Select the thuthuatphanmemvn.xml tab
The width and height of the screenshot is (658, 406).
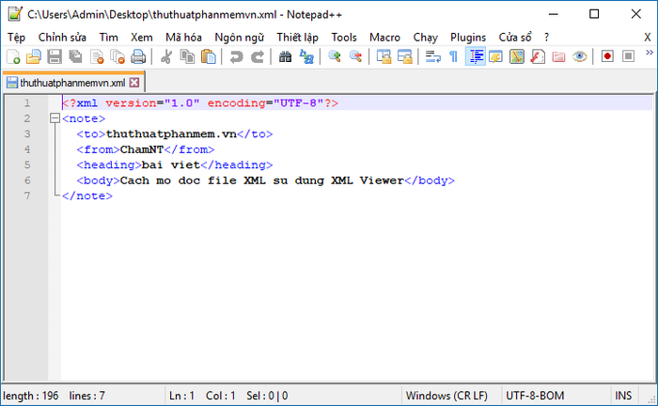pos(72,83)
